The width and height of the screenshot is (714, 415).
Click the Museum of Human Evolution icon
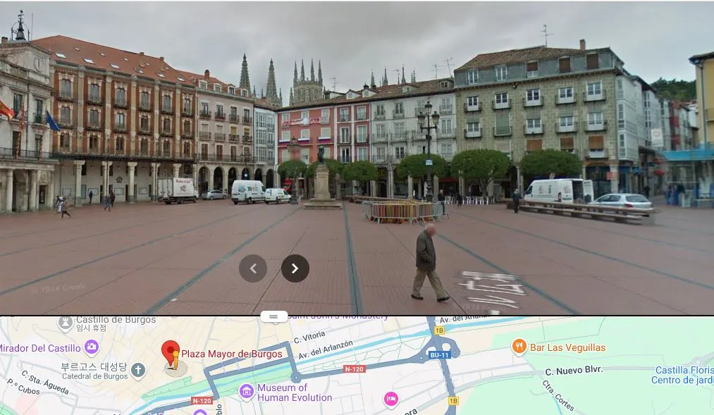point(247,391)
